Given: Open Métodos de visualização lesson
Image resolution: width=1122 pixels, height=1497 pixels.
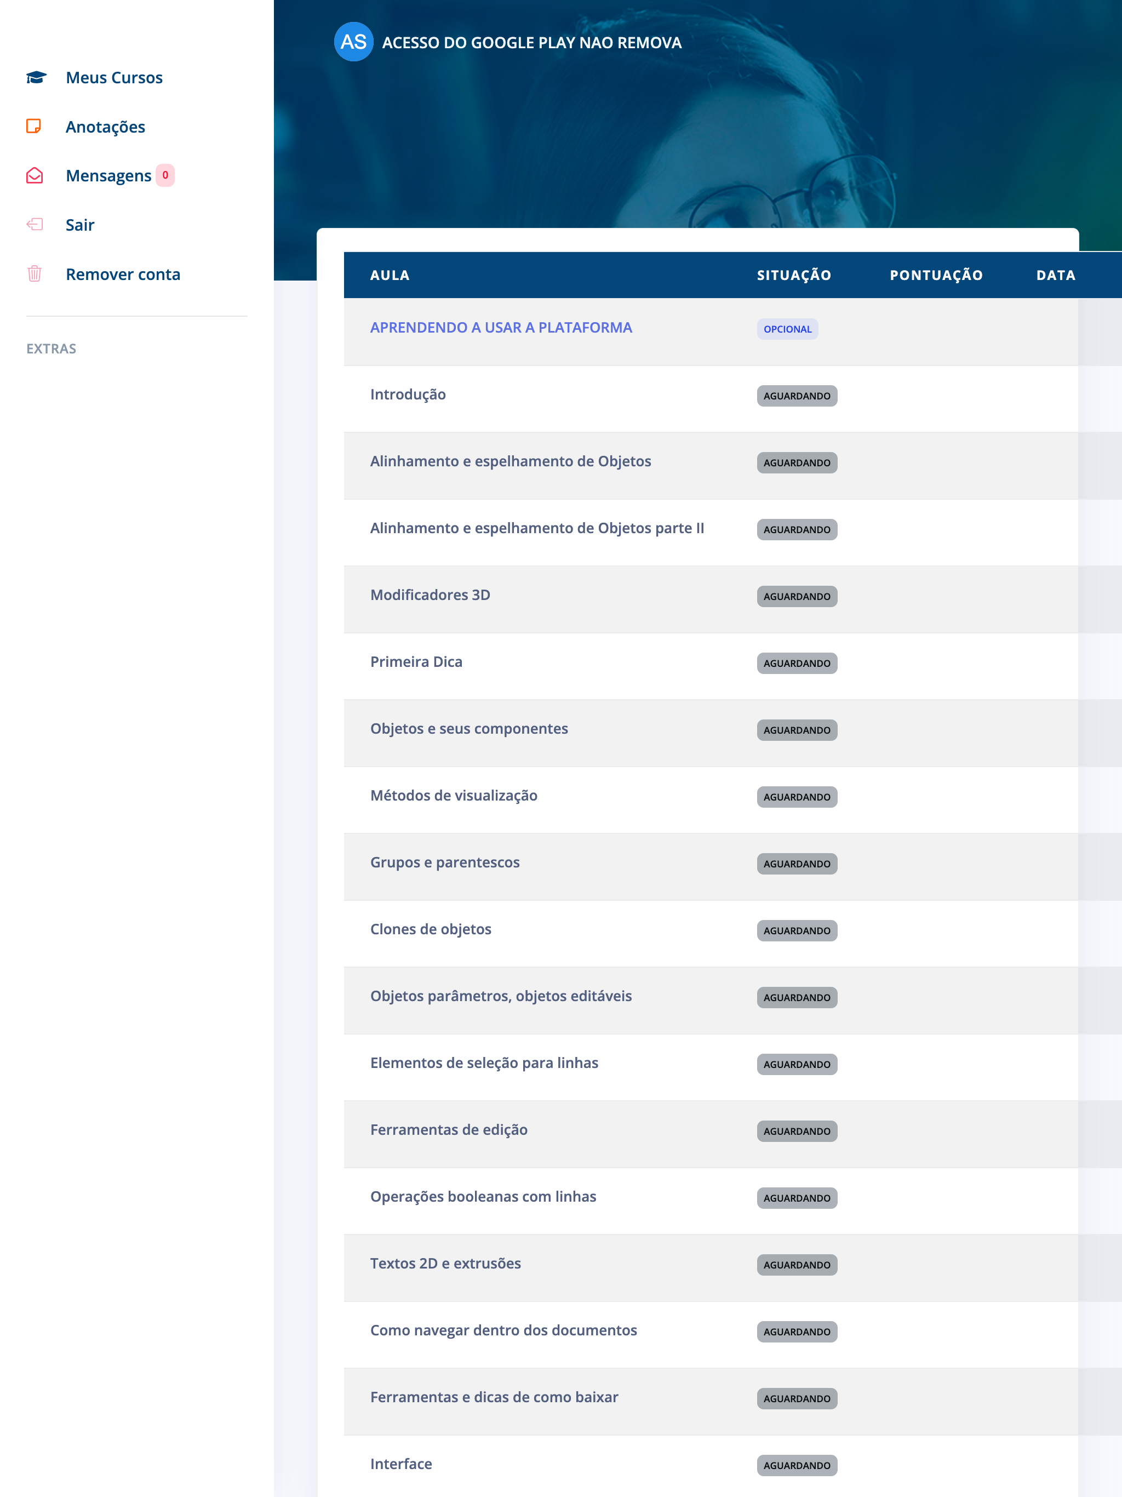Looking at the screenshot, I should tap(454, 796).
